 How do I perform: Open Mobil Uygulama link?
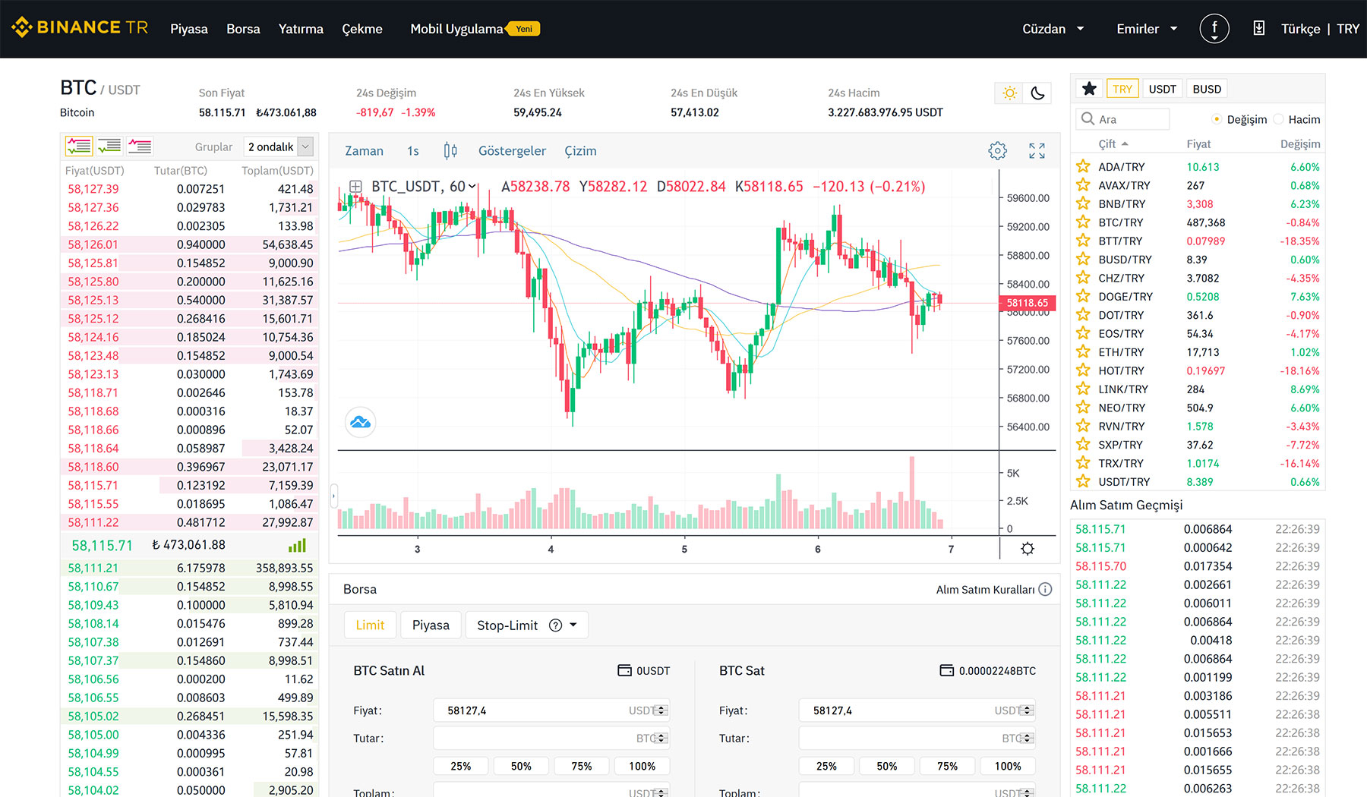(x=456, y=29)
